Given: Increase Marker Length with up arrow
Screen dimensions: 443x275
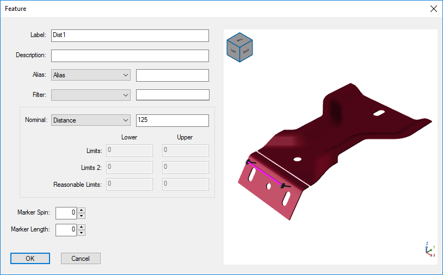Looking at the screenshot, I should click(81, 227).
